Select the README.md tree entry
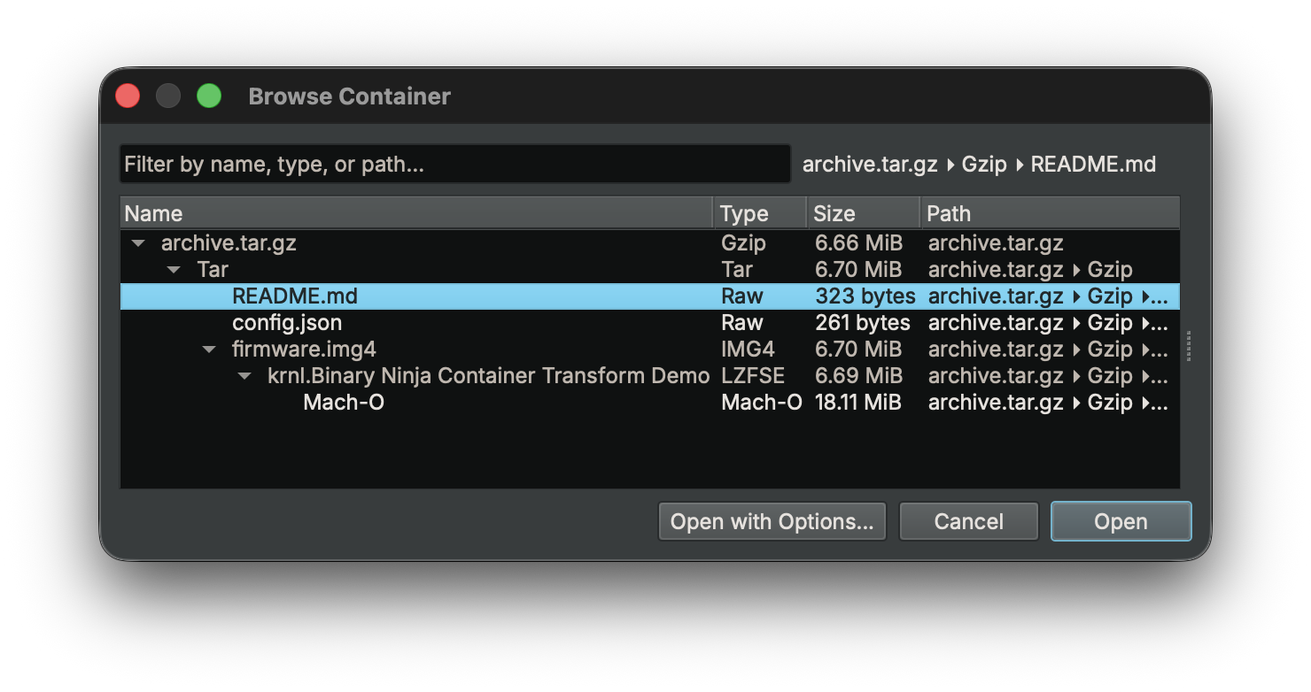 (x=295, y=296)
